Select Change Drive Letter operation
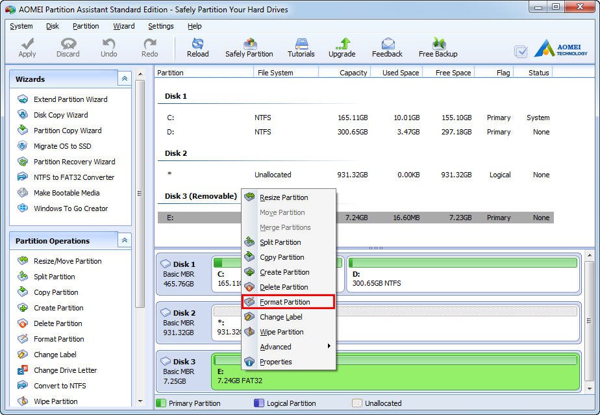The height and width of the screenshot is (415, 600). pyautogui.click(x=57, y=371)
